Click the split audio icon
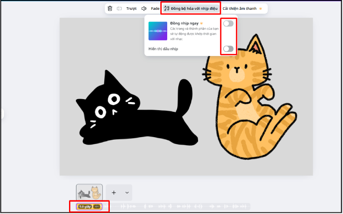This screenshot has width=343, height=214. tap(120, 9)
